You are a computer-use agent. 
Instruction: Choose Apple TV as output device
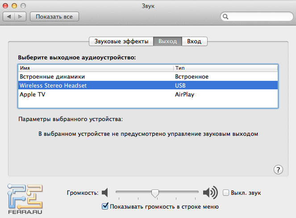pyautogui.click(x=148, y=94)
